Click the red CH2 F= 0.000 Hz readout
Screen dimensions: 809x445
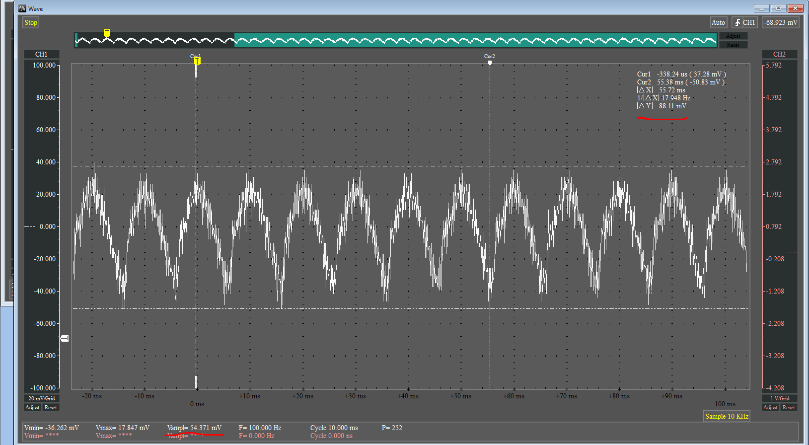256,436
